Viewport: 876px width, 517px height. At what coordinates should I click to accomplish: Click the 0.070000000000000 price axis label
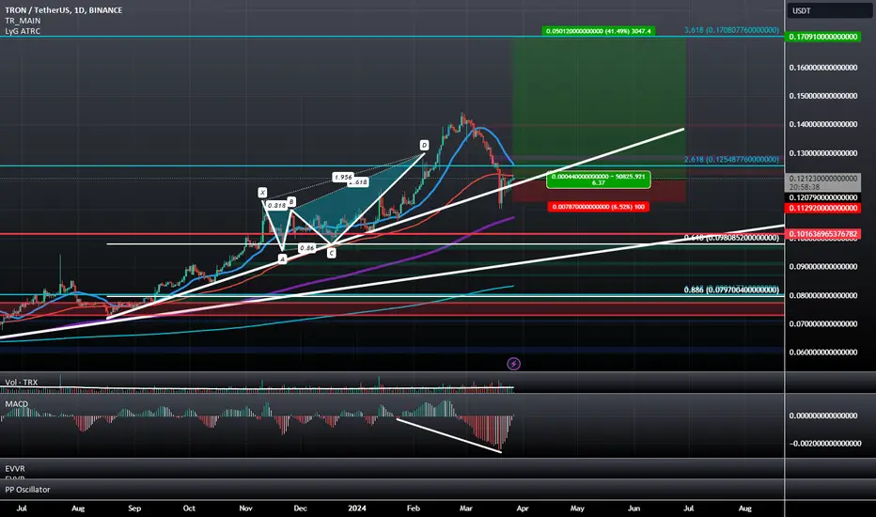coord(823,323)
